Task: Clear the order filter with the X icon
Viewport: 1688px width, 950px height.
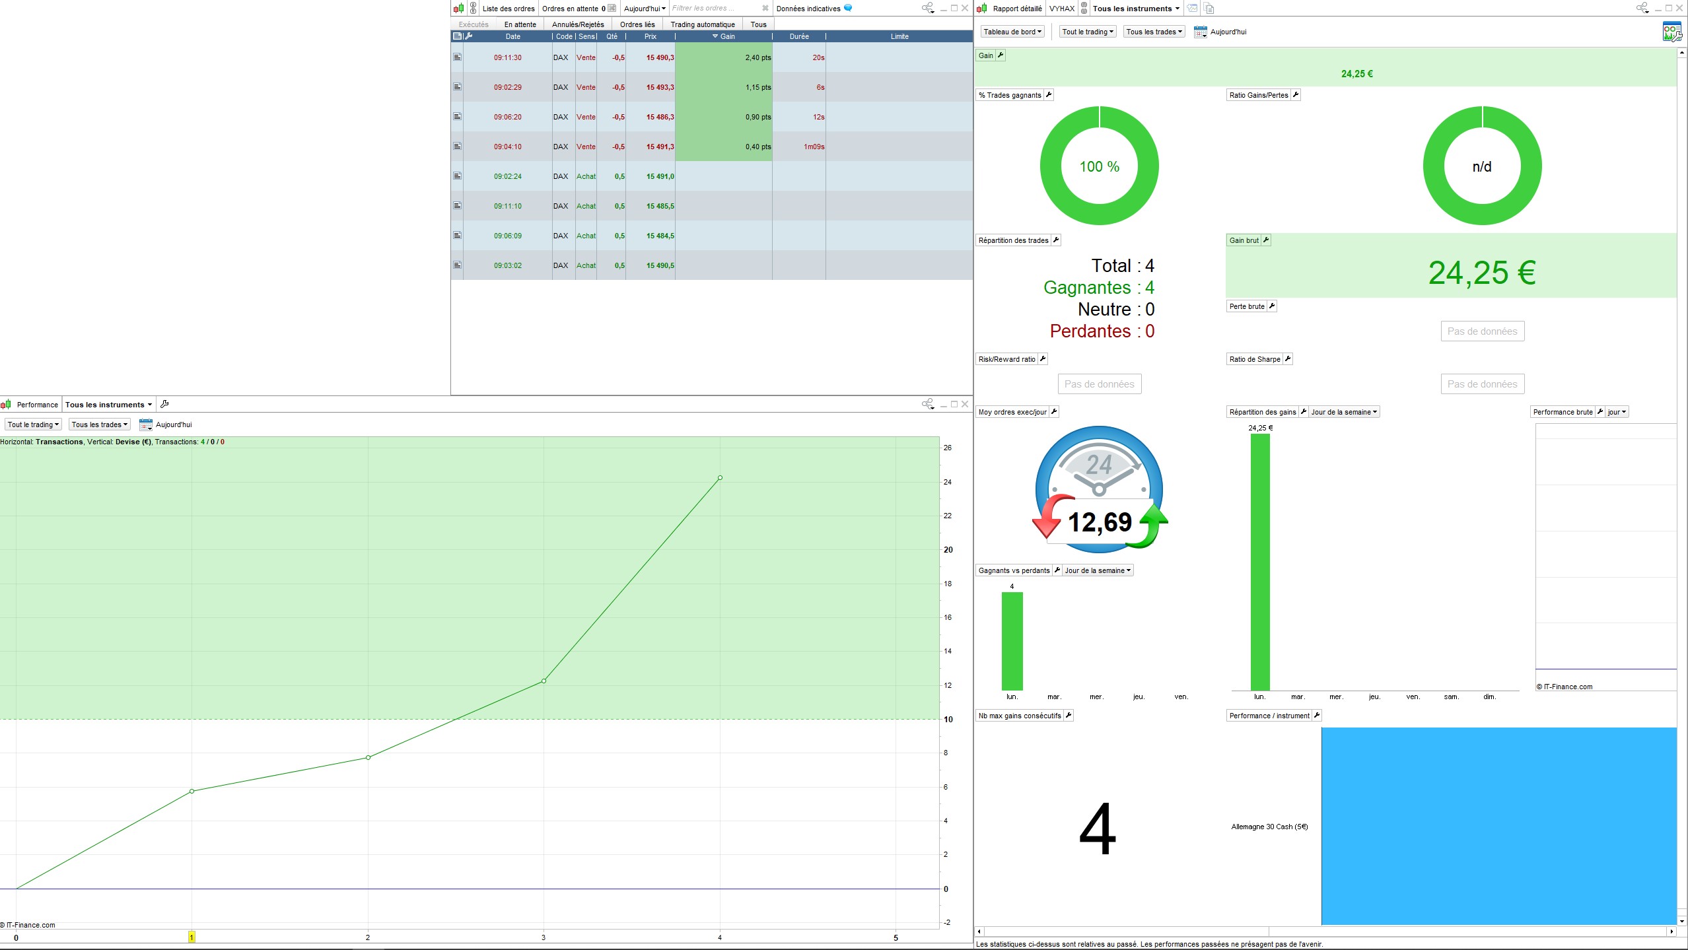Action: 765,9
